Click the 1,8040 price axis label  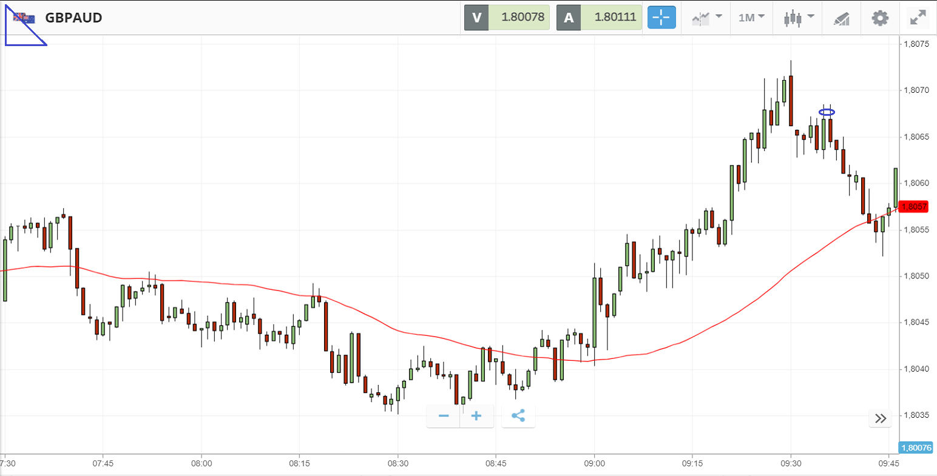[916, 369]
